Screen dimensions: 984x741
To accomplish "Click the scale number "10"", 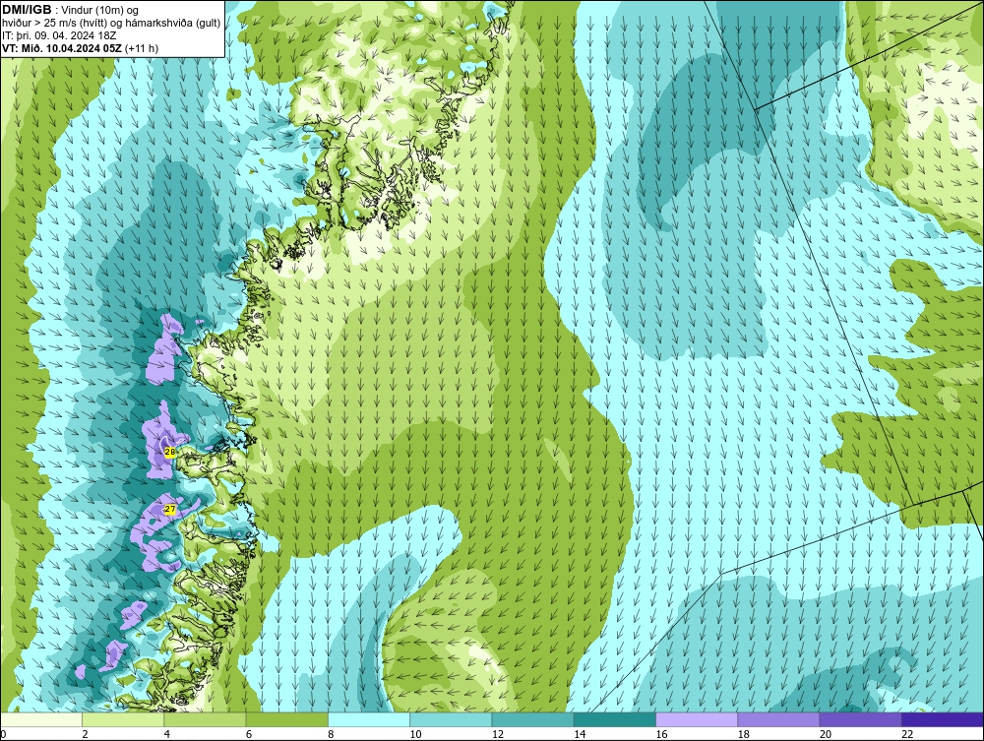I will pos(415,734).
